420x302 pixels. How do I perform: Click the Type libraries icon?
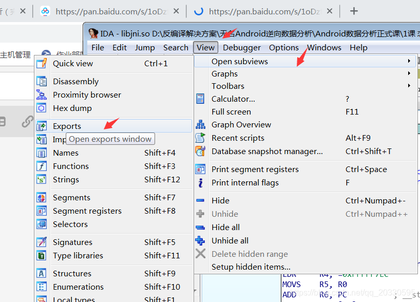[x=42, y=255]
